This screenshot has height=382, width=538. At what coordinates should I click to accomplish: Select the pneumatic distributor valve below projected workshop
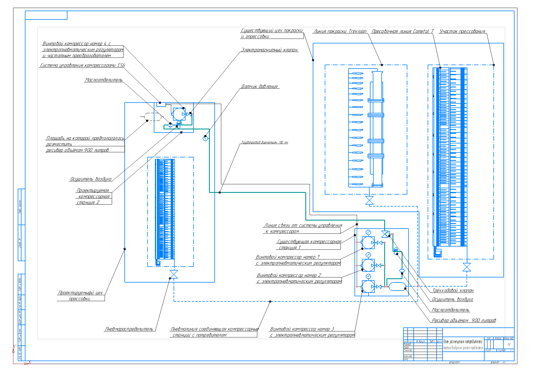[174, 274]
